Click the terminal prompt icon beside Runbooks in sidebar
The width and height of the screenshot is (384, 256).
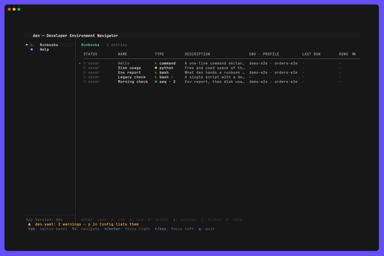pos(32,45)
